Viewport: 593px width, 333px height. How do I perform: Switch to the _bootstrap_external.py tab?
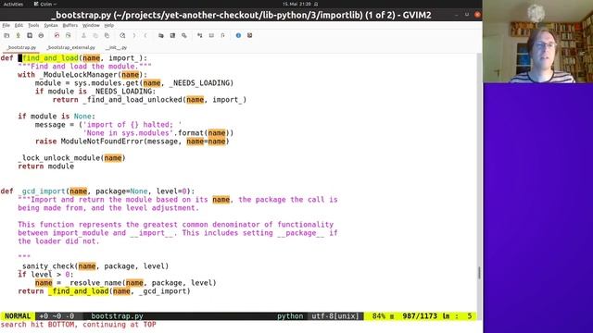(71, 47)
